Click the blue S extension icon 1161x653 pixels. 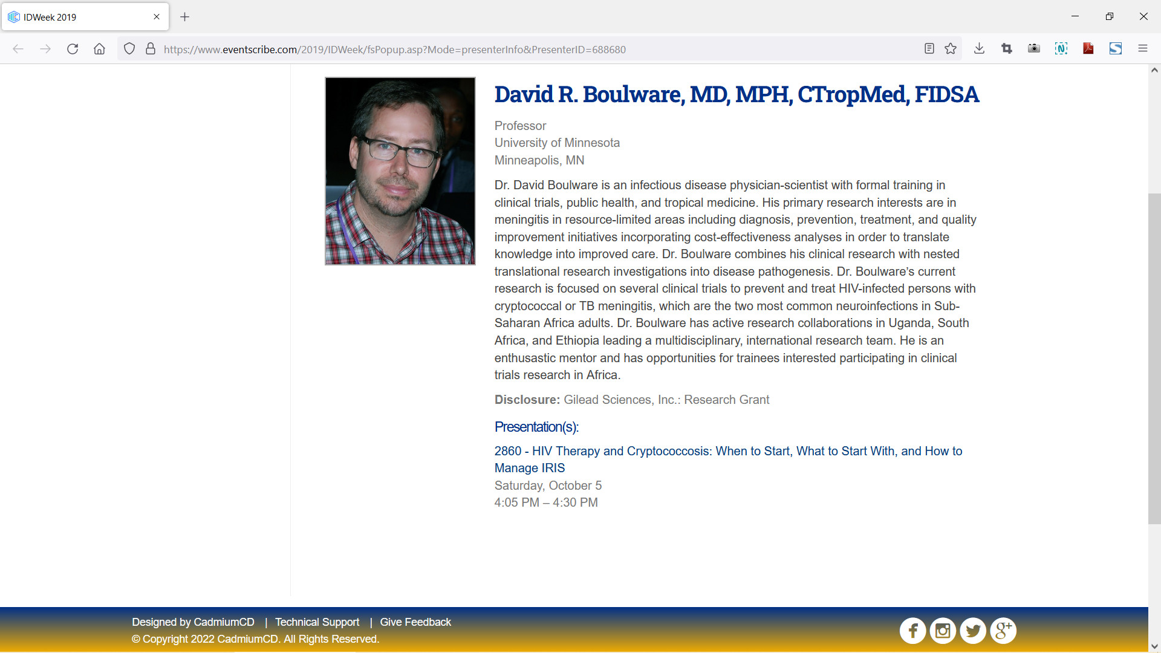(x=1116, y=49)
